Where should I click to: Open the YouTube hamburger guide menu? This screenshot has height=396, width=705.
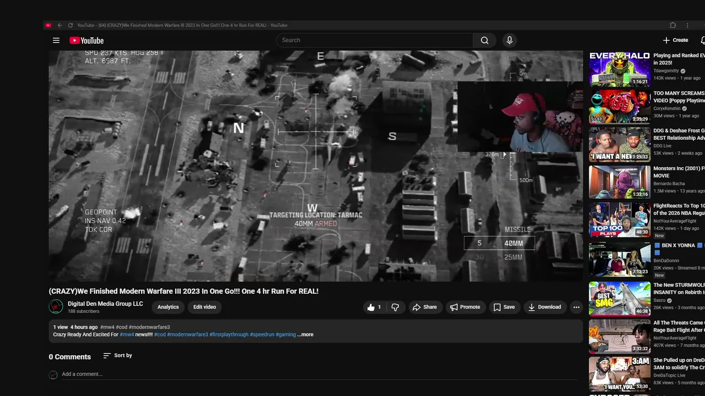tap(56, 40)
